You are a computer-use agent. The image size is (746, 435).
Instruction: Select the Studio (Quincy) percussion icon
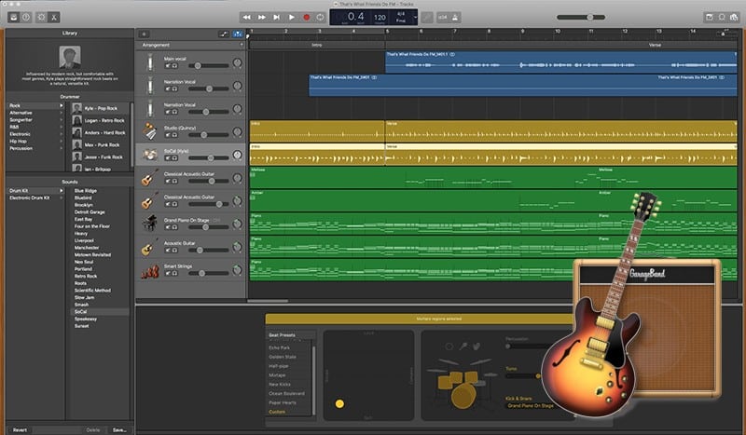(x=150, y=131)
